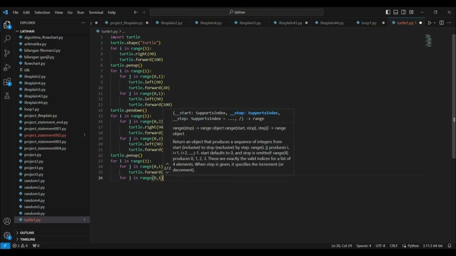Run Python file play button
This screenshot has width=456, height=256.
coord(429,23)
